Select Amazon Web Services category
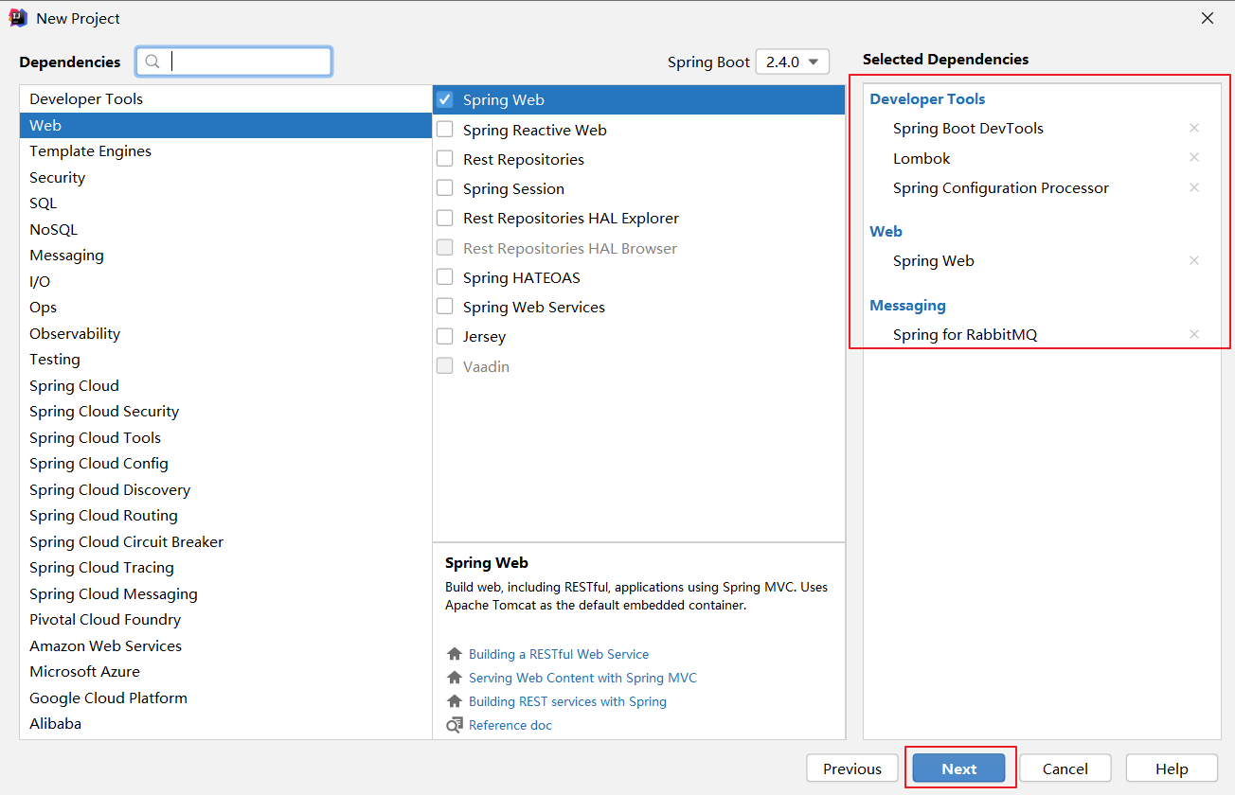The image size is (1235, 795). click(225, 645)
